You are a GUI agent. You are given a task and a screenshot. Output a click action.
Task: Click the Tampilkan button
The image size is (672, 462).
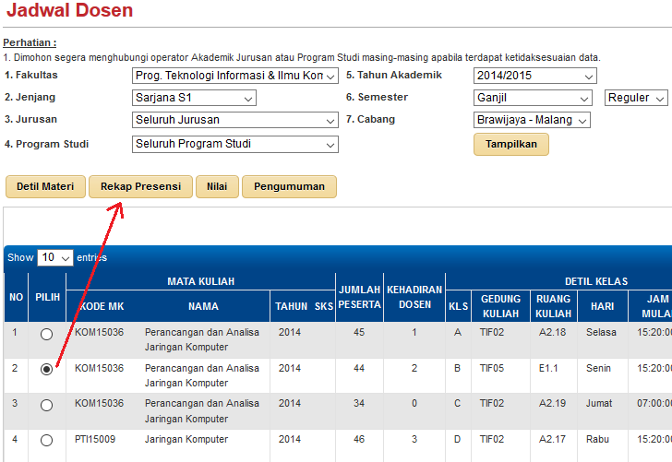[510, 144]
